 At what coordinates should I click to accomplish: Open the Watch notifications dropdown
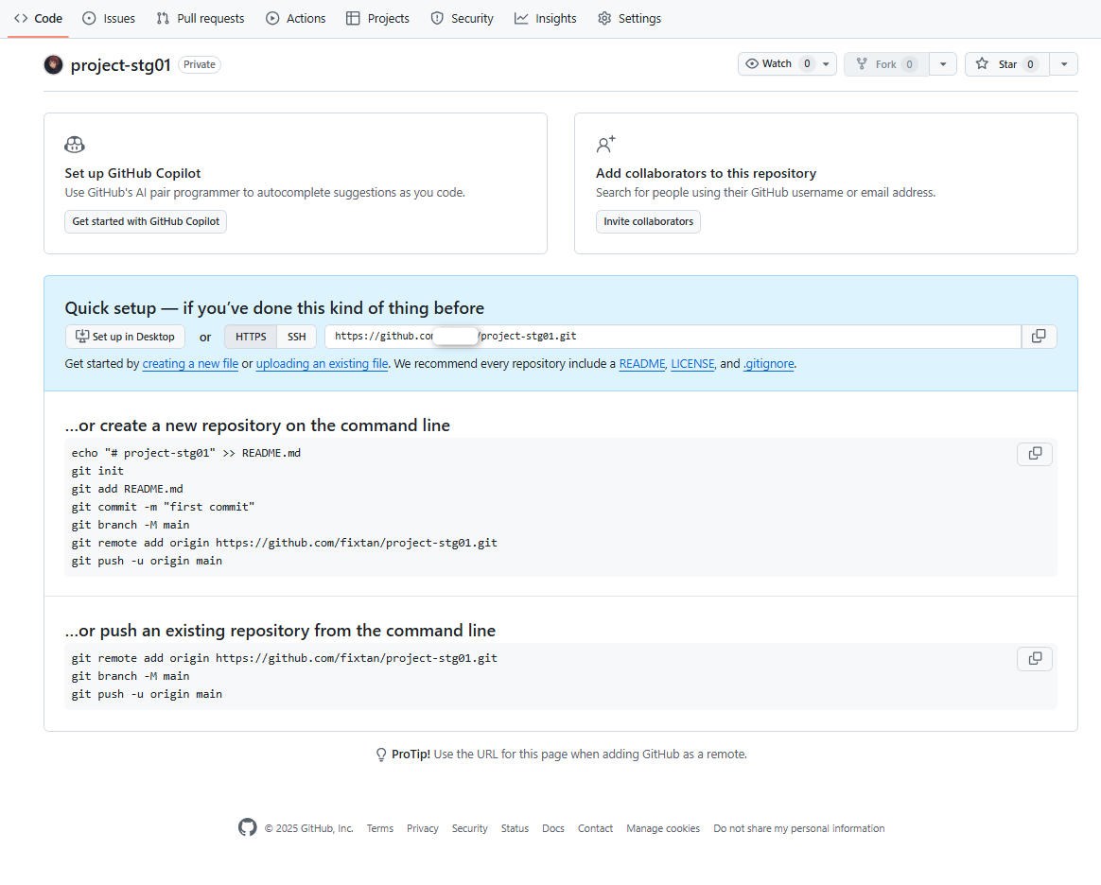point(787,64)
